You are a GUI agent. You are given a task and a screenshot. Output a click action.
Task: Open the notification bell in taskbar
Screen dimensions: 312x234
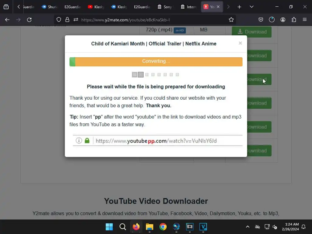coord(304,227)
